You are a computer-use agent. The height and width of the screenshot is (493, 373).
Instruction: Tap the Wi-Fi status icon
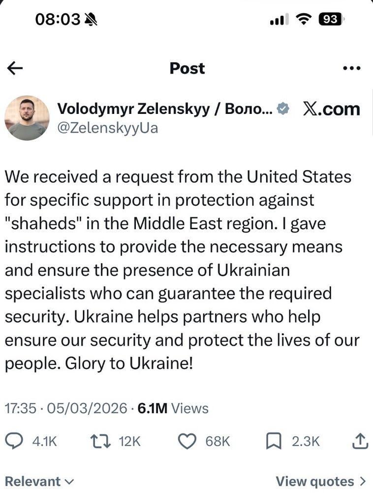pyautogui.click(x=304, y=19)
